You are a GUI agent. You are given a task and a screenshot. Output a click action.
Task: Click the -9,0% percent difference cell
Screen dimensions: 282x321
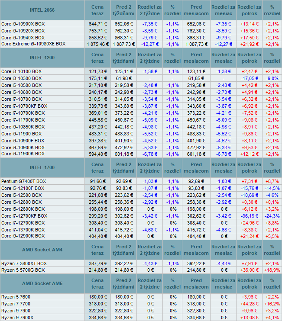tap(272, 79)
